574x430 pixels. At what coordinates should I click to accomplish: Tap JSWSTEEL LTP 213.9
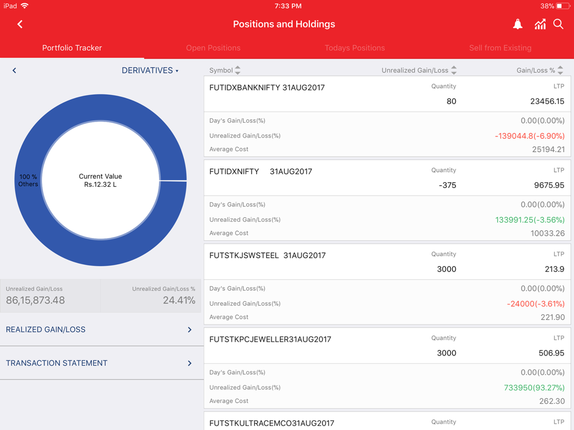click(554, 269)
